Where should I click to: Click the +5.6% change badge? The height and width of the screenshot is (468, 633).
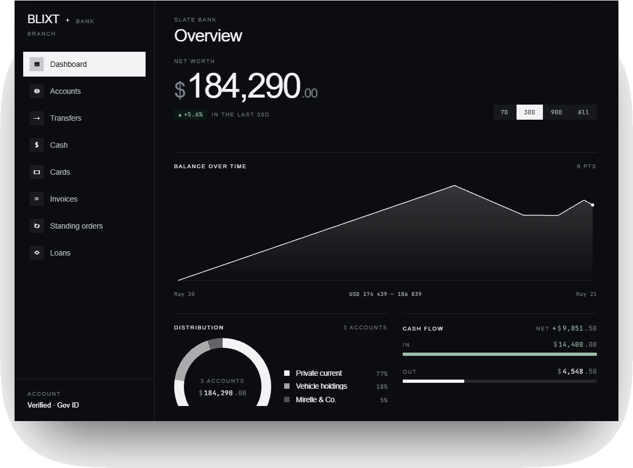pyautogui.click(x=190, y=115)
